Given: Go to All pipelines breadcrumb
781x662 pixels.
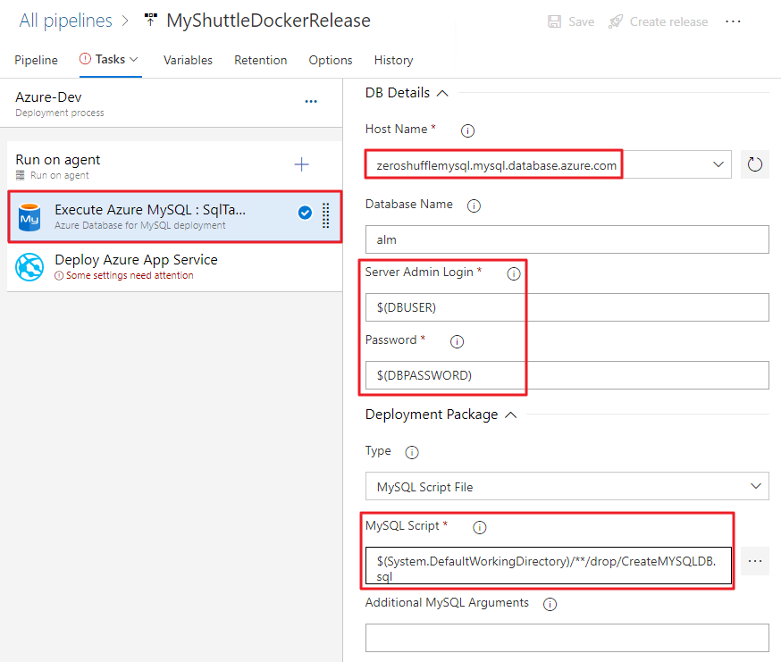Looking at the screenshot, I should [66, 21].
